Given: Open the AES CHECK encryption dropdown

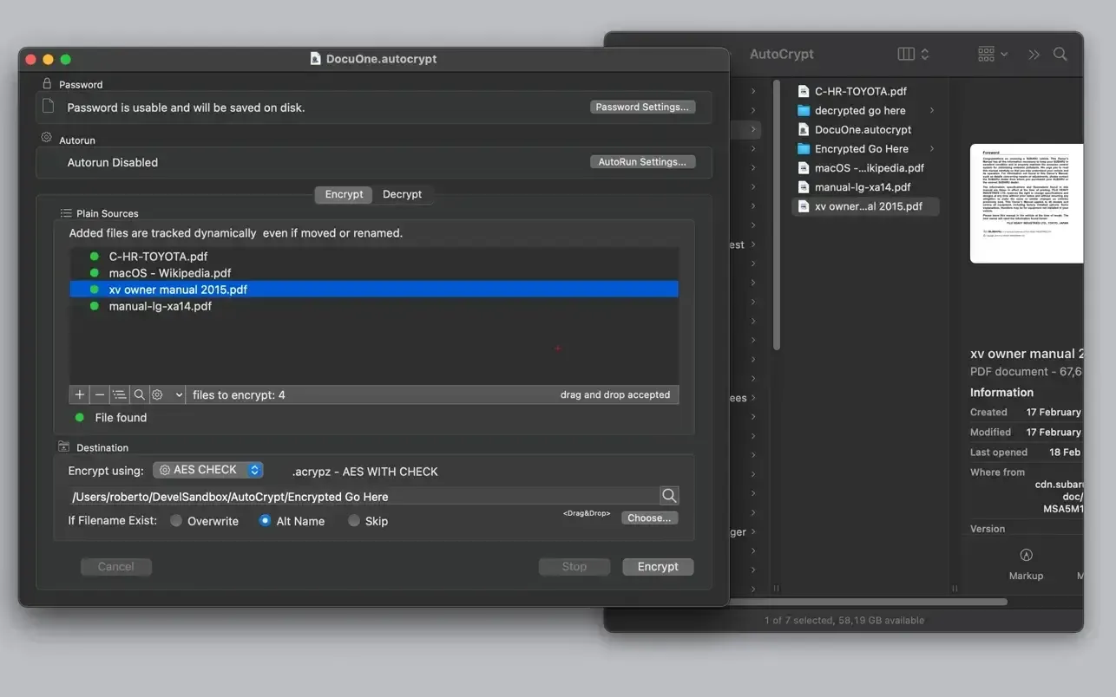Looking at the screenshot, I should (x=208, y=469).
